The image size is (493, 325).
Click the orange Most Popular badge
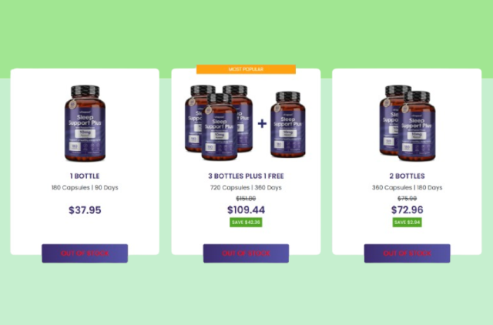(x=246, y=69)
